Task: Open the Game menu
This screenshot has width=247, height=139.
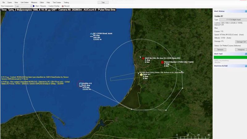Action: click(10, 2)
